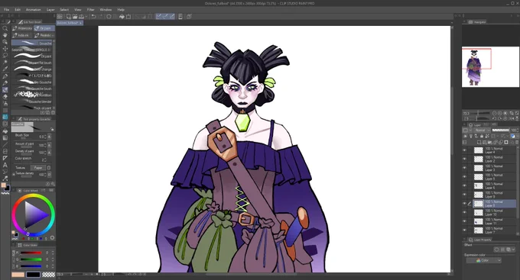
Task: Toggle visibility of Layer 11
Action: point(464,222)
